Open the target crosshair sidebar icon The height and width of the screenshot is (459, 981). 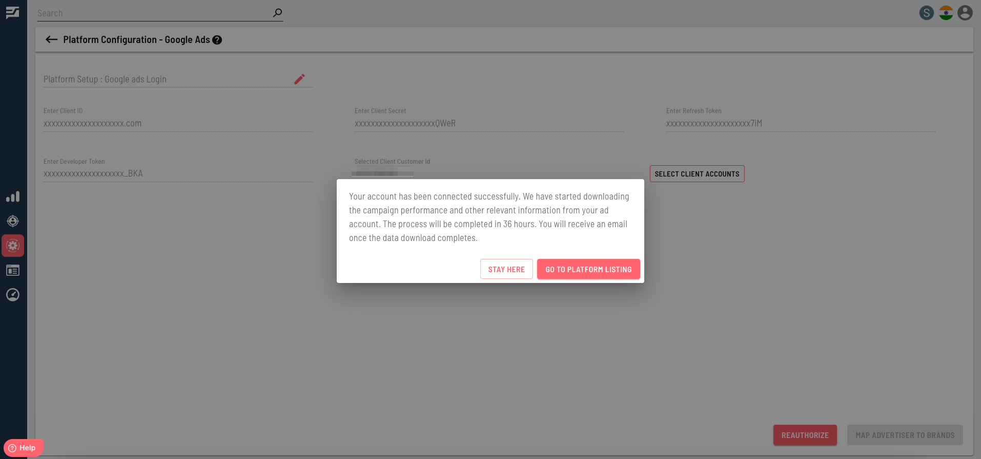pyautogui.click(x=13, y=221)
